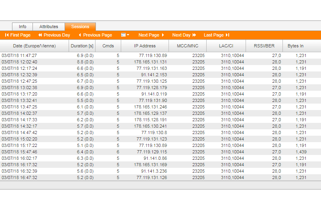321x214 pixels.
Task: Sort by Duration [s] column header
Action: pos(82,46)
